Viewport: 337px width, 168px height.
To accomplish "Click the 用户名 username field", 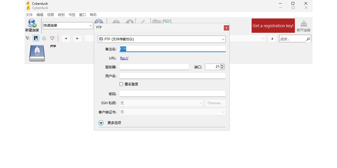I will [172, 76].
